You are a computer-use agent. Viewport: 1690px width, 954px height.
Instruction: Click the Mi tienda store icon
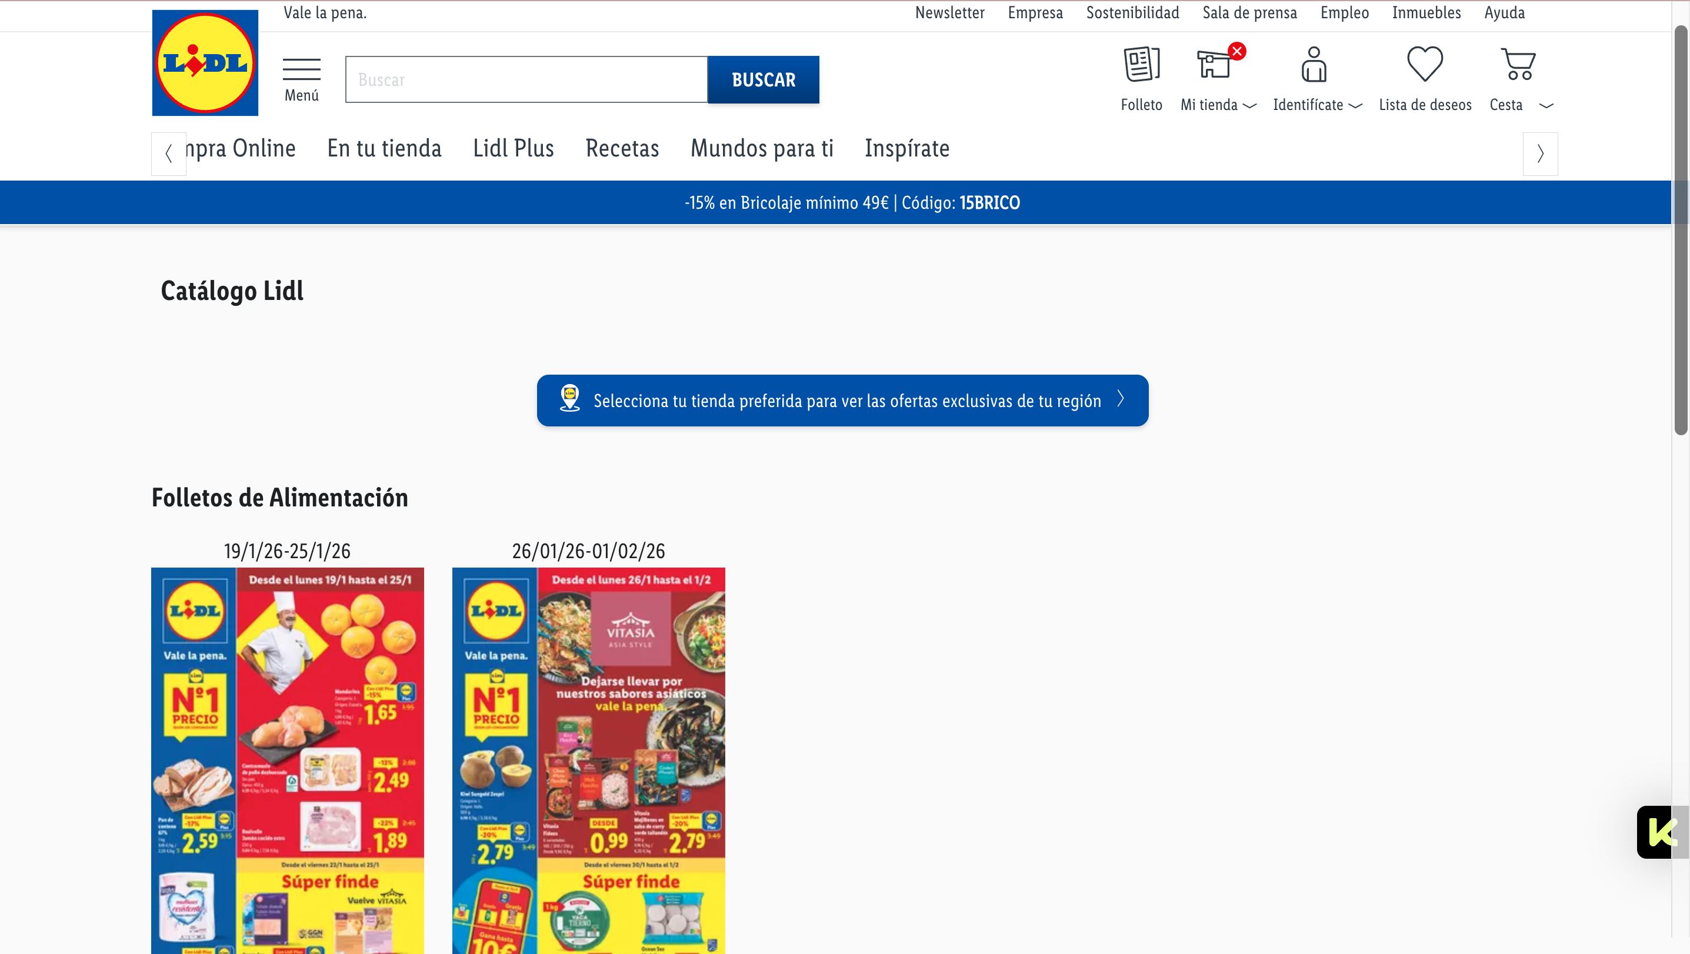click(x=1214, y=64)
